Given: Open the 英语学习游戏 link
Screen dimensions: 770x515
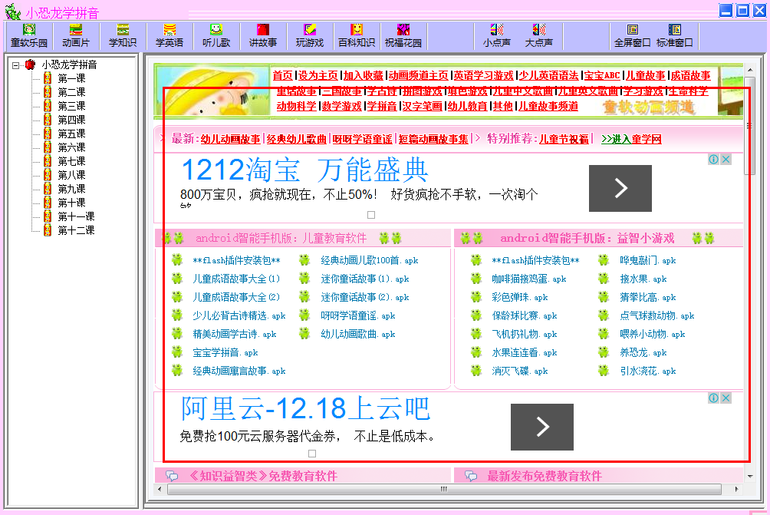Looking at the screenshot, I should [x=483, y=75].
